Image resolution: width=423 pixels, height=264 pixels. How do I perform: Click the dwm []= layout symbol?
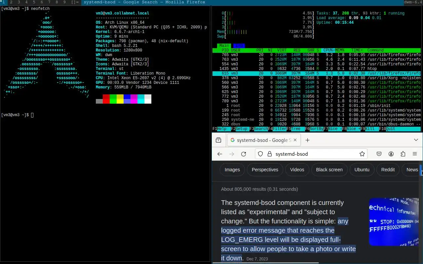tap(75, 2)
